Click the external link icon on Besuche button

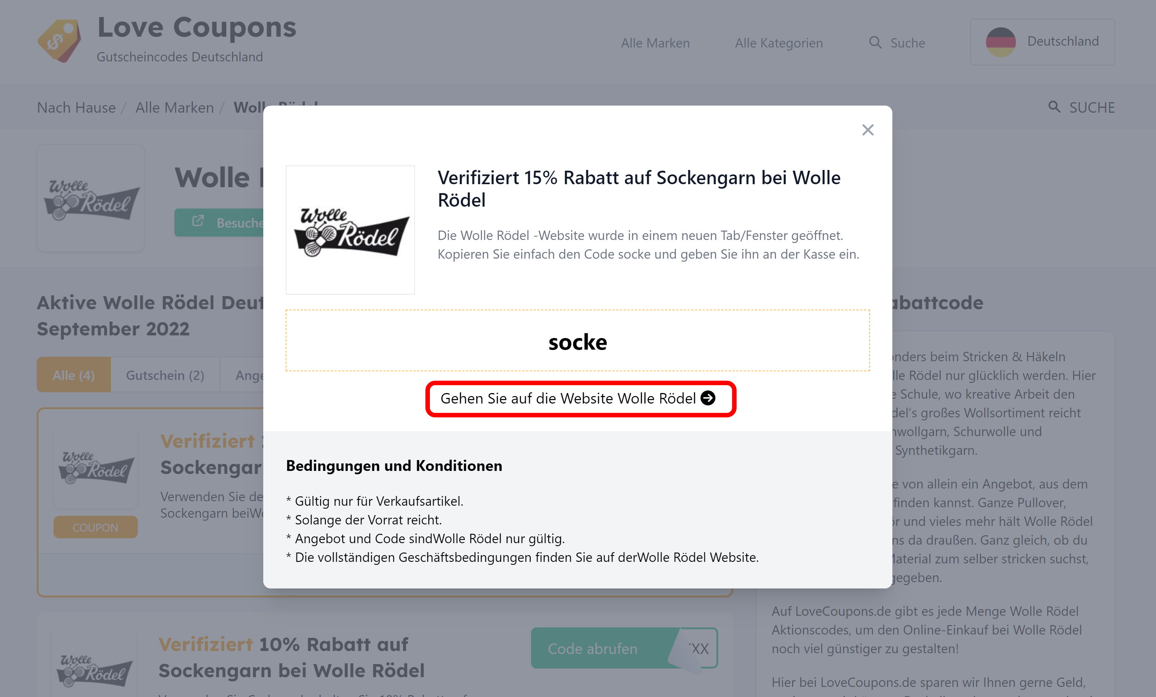point(198,221)
